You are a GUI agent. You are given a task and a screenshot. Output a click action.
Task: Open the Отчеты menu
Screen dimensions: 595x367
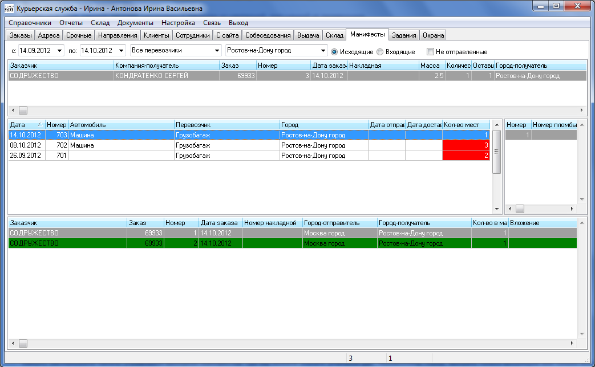pos(71,23)
